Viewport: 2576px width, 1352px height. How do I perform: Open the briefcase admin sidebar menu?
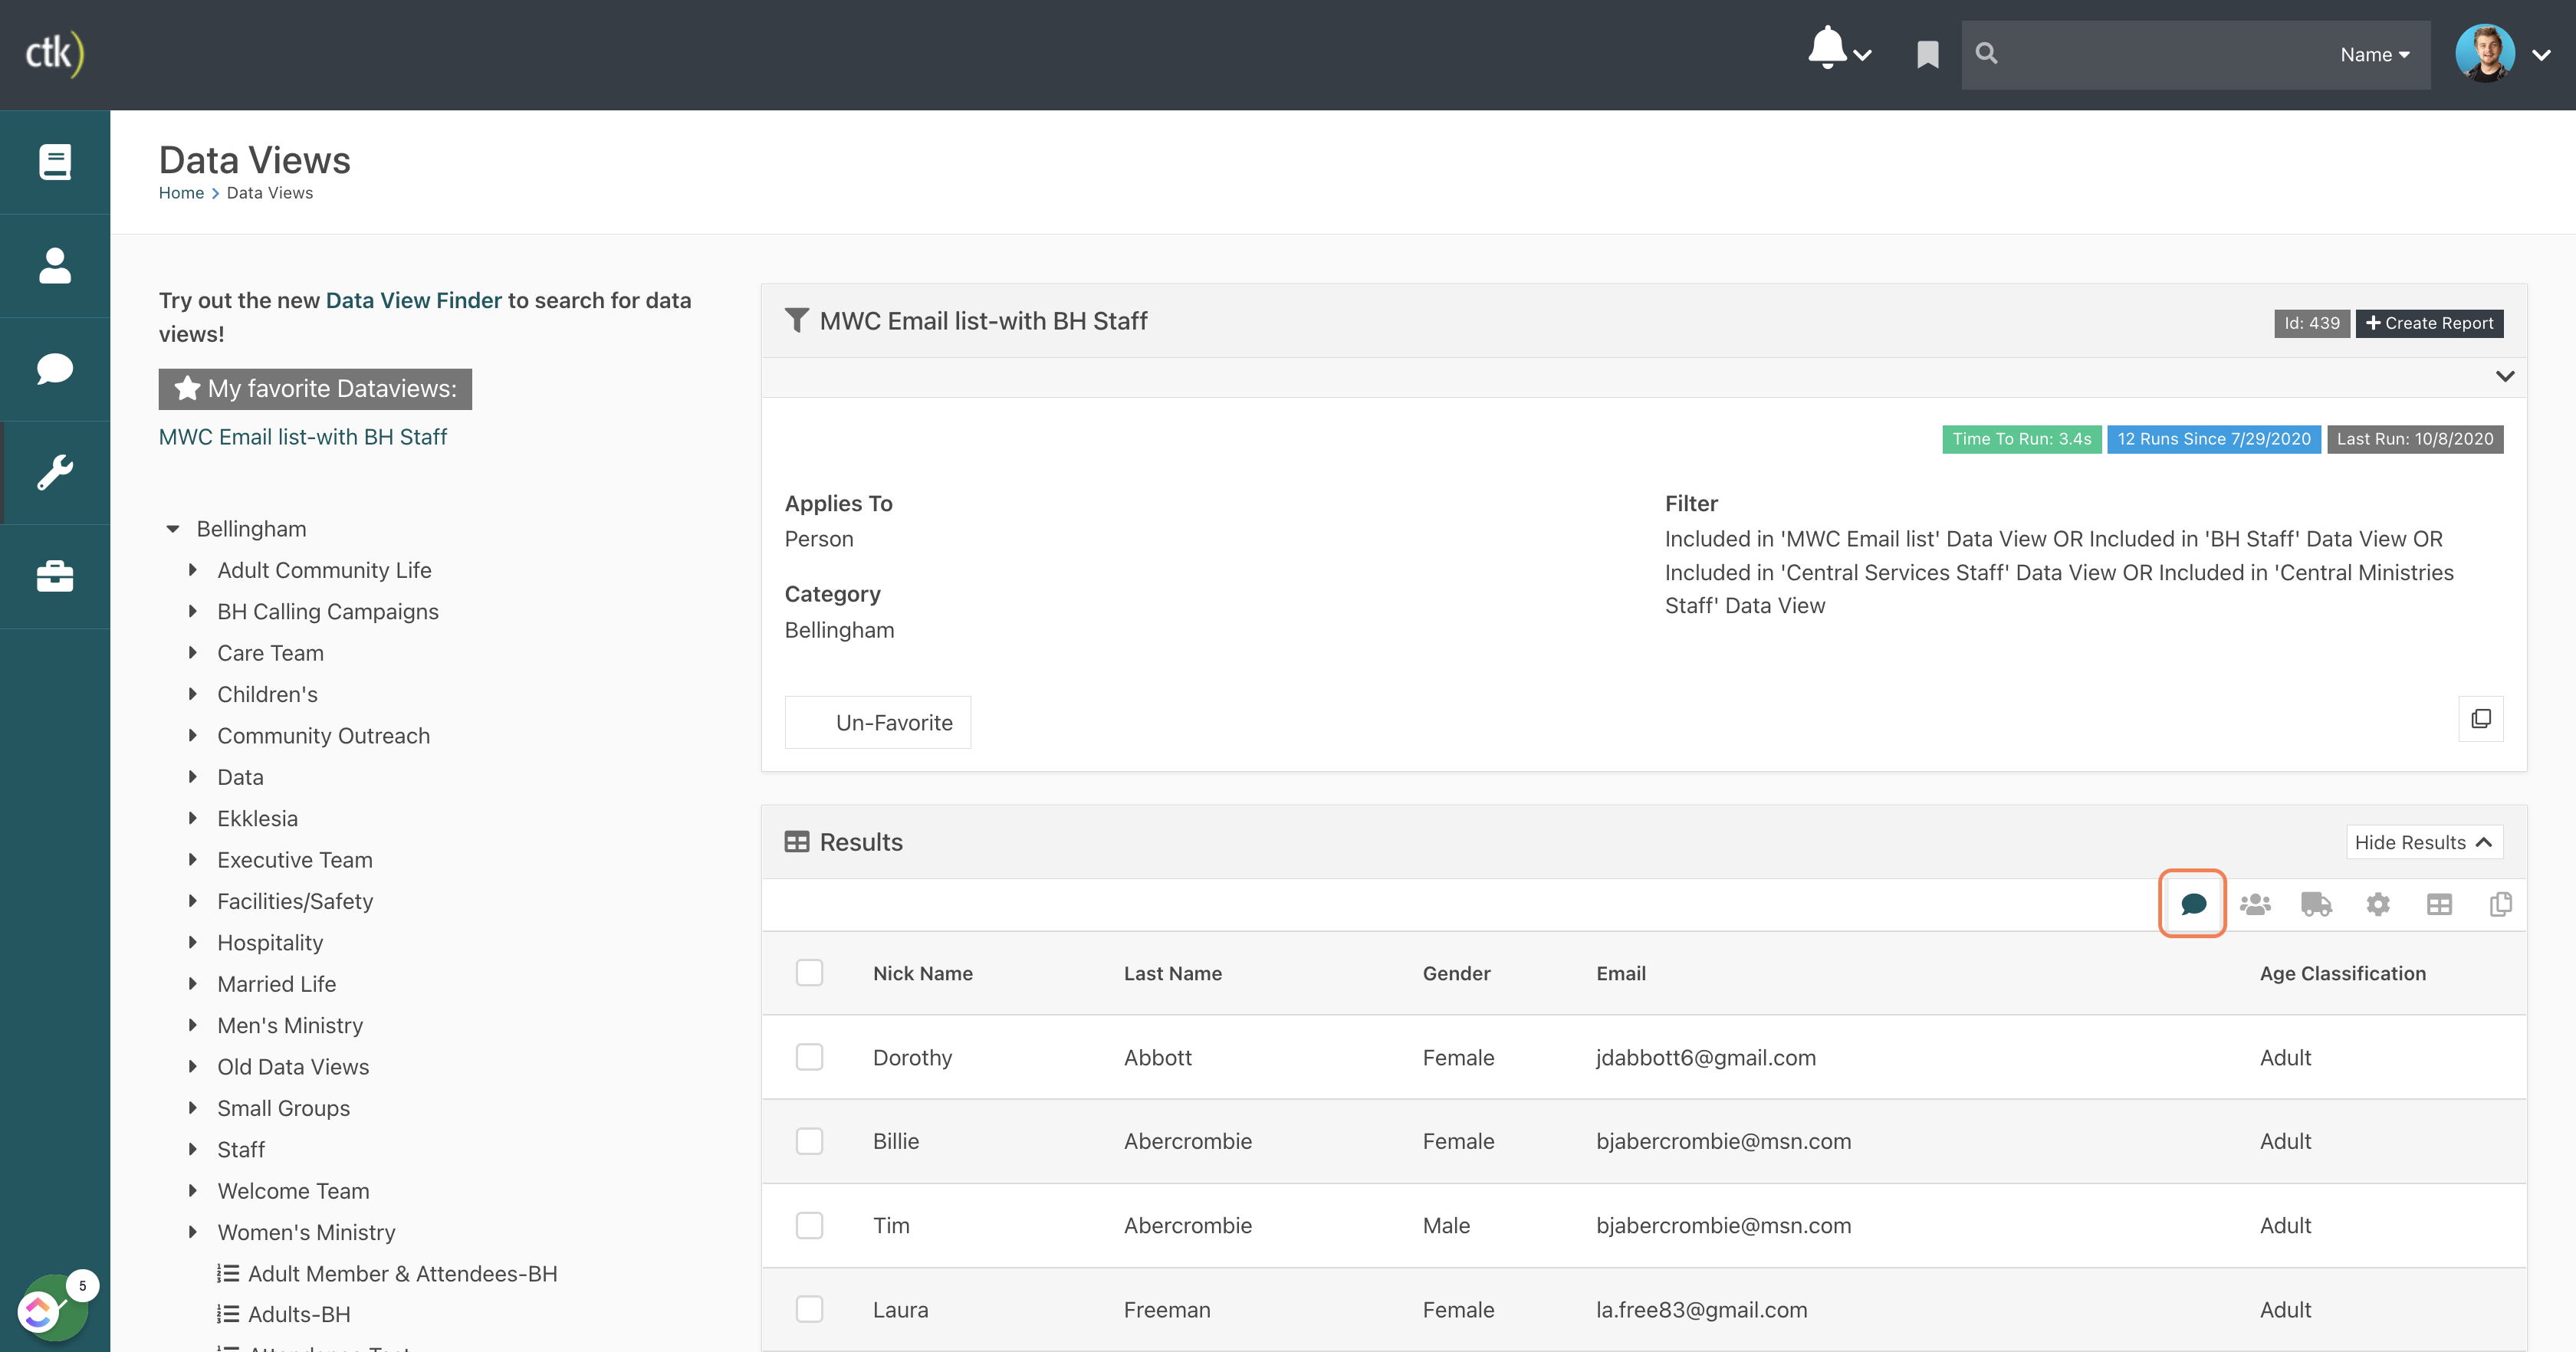coord(55,577)
